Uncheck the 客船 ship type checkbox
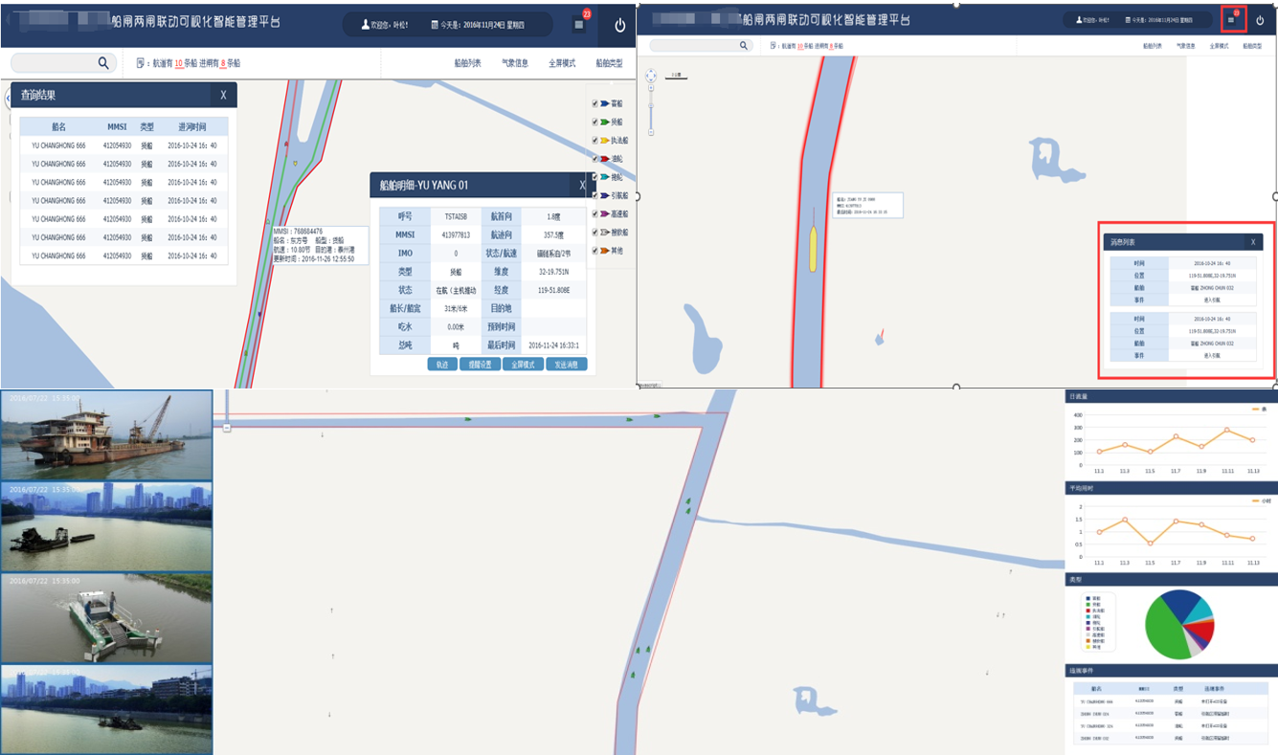Screen dimensions: 1278x755 click(594, 103)
